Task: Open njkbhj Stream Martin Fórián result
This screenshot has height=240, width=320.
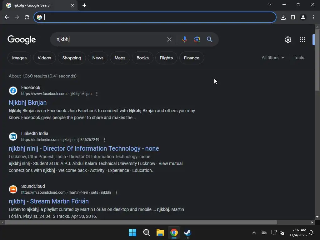Action: click(x=48, y=201)
